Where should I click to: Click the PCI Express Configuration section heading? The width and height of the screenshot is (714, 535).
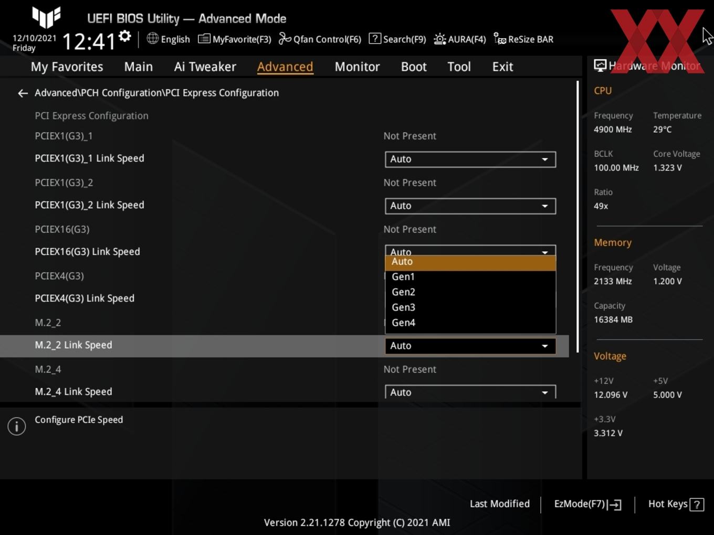(91, 116)
